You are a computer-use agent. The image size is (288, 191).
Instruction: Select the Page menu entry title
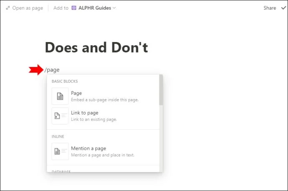[76, 93]
